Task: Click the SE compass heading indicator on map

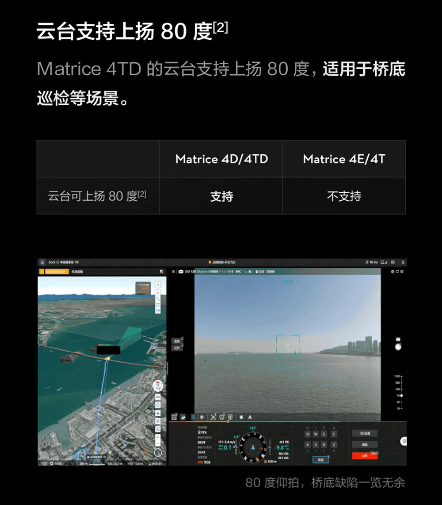Action: (x=158, y=386)
